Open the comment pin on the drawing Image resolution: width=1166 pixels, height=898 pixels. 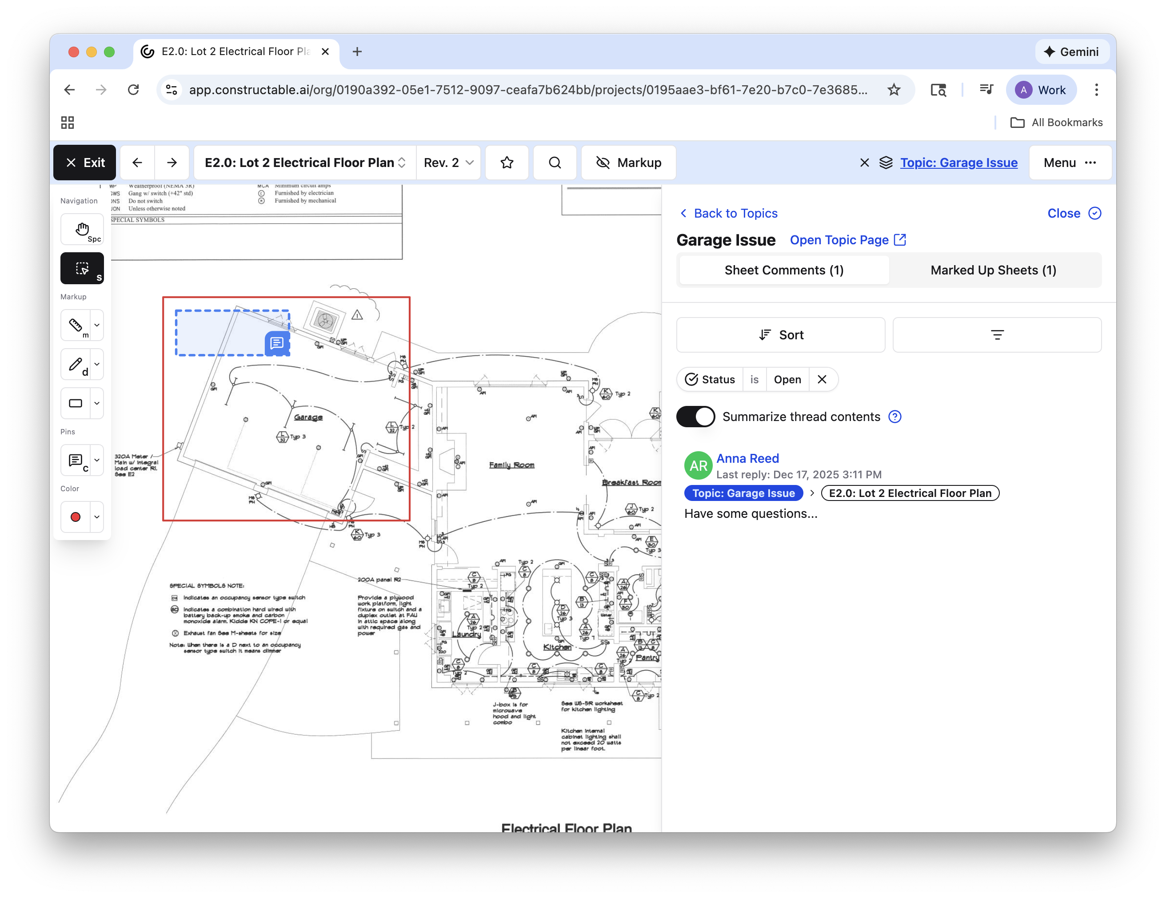(x=276, y=343)
